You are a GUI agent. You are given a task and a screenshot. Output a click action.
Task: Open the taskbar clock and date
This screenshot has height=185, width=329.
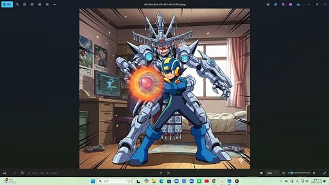click(317, 181)
